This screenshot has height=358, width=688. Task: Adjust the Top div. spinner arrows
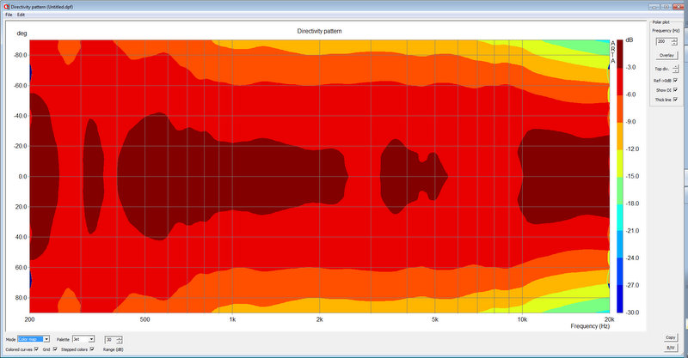tap(674, 68)
